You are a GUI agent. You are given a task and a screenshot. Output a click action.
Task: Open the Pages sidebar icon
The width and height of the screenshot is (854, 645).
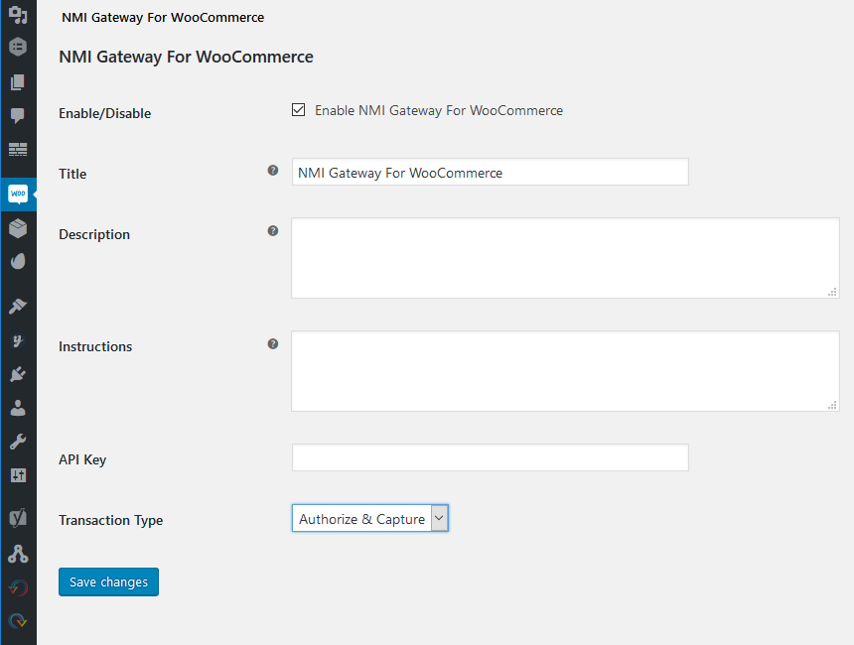(18, 82)
